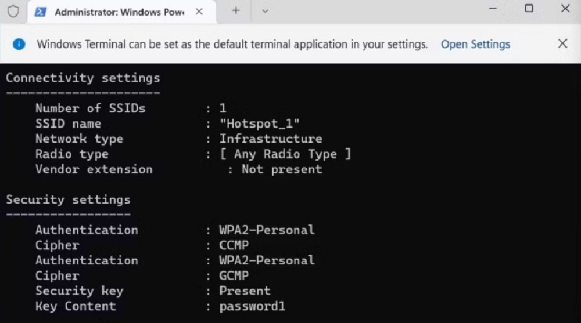Click the notification message about default terminal

232,45
